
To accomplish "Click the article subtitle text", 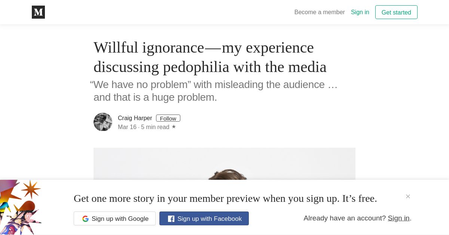I will [214, 91].
